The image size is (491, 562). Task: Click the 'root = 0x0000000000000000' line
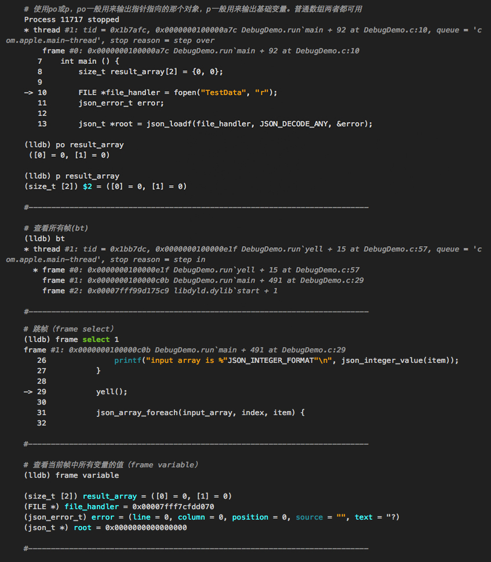point(130,528)
